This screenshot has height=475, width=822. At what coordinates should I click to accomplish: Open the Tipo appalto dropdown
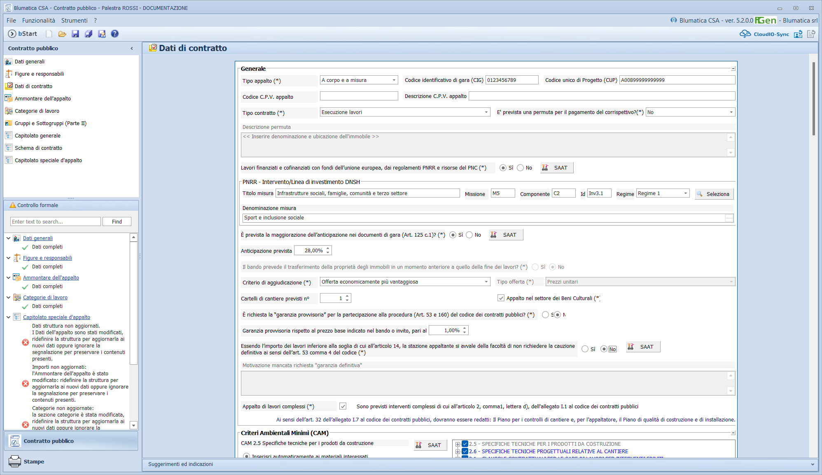394,80
